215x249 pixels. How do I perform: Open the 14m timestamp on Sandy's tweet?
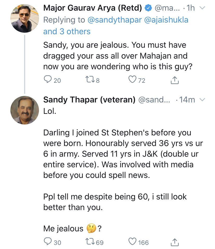coord(187,100)
